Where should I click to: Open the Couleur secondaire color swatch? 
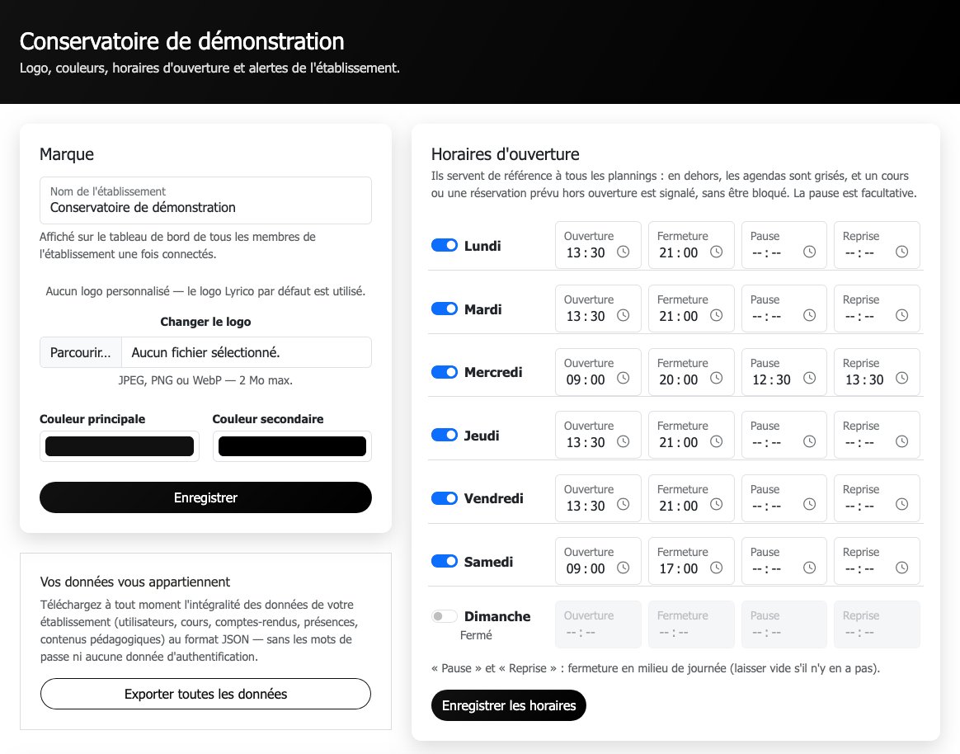292,446
